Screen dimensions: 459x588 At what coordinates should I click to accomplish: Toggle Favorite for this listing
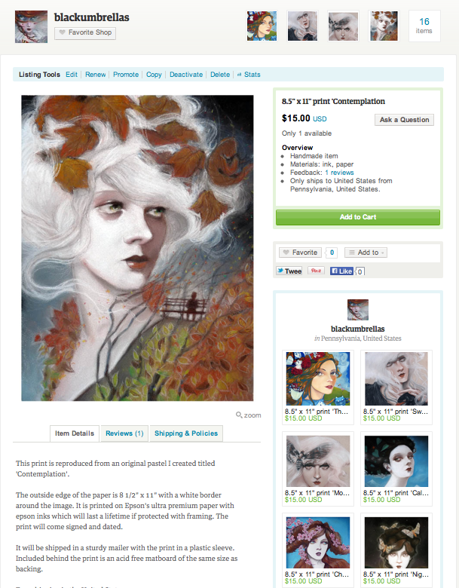point(301,253)
